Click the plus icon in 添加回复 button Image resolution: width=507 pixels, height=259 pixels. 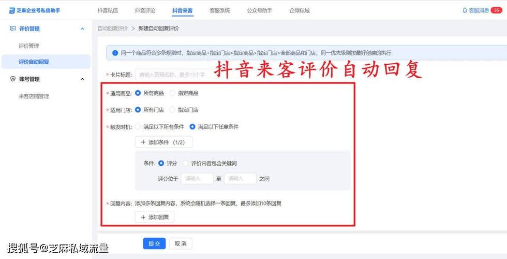143,217
